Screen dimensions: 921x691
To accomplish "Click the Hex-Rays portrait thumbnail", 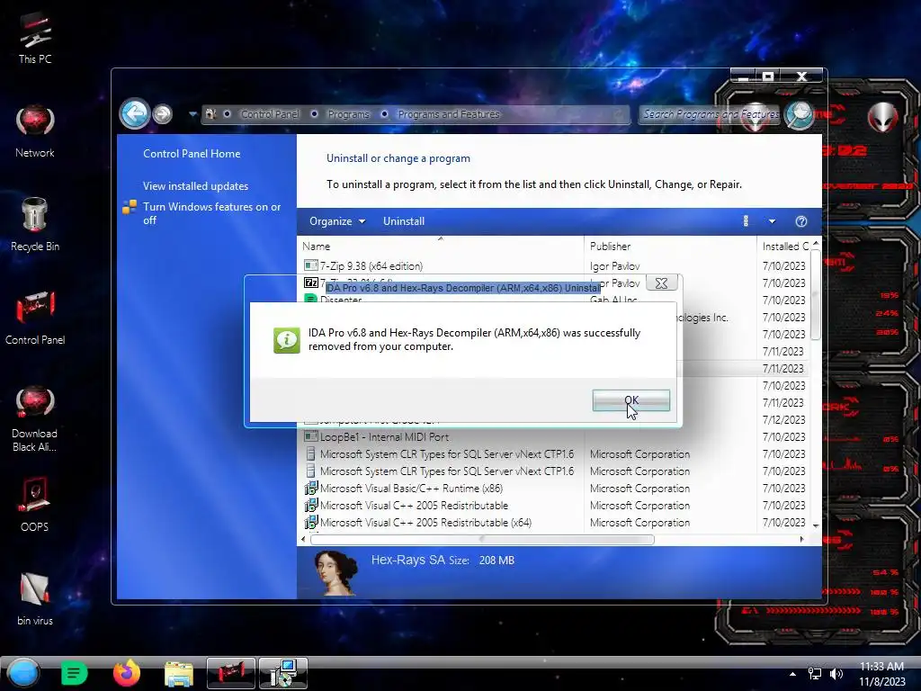I will click(336, 573).
